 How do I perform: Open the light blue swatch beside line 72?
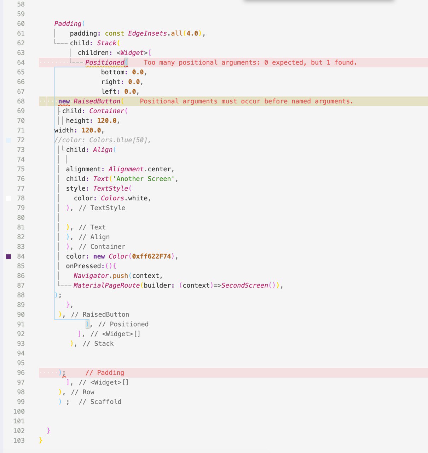[8, 141]
